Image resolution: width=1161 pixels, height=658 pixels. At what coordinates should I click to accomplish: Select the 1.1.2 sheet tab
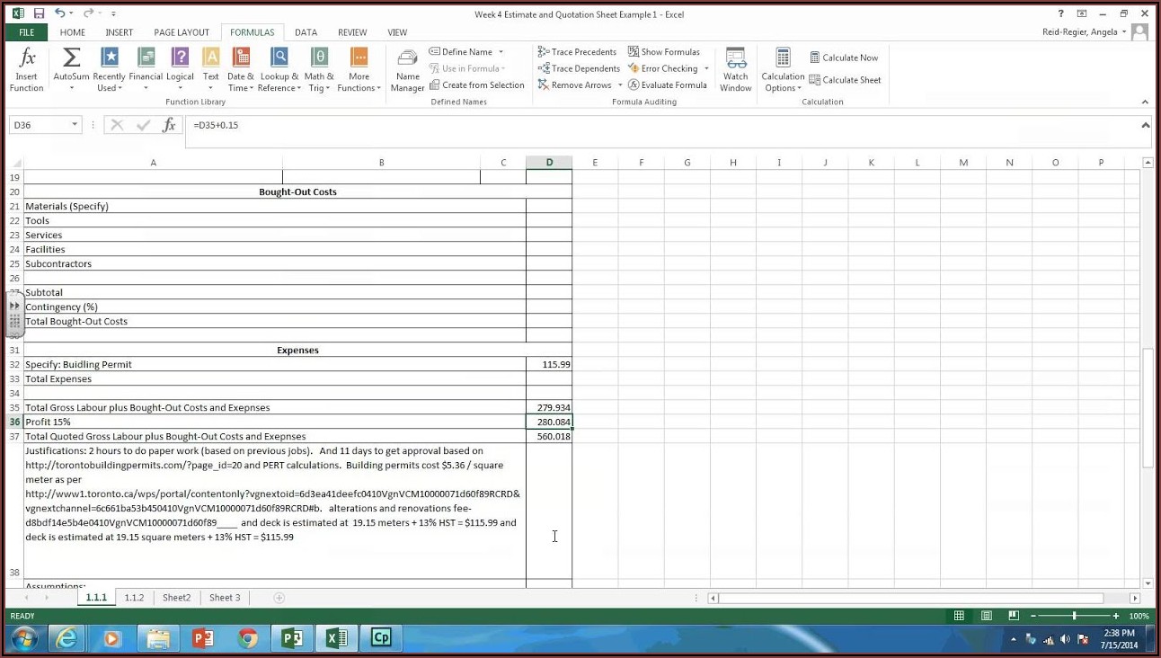point(134,598)
